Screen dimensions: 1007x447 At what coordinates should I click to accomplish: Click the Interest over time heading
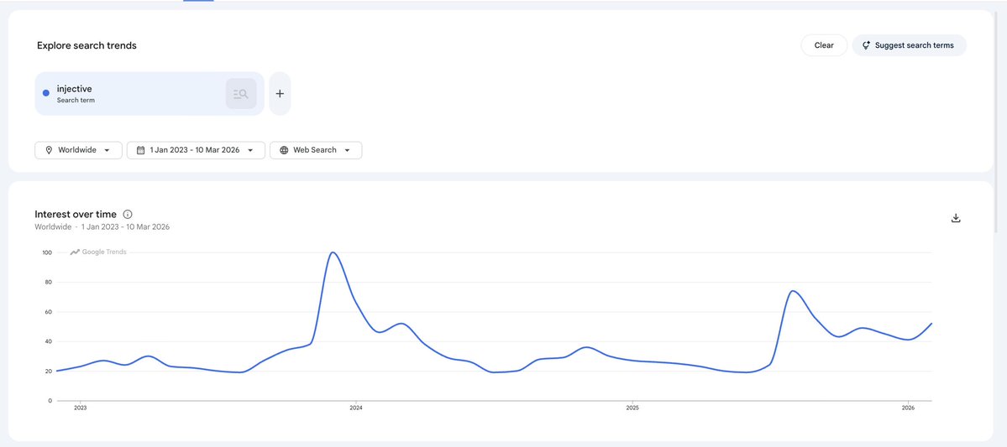click(76, 214)
